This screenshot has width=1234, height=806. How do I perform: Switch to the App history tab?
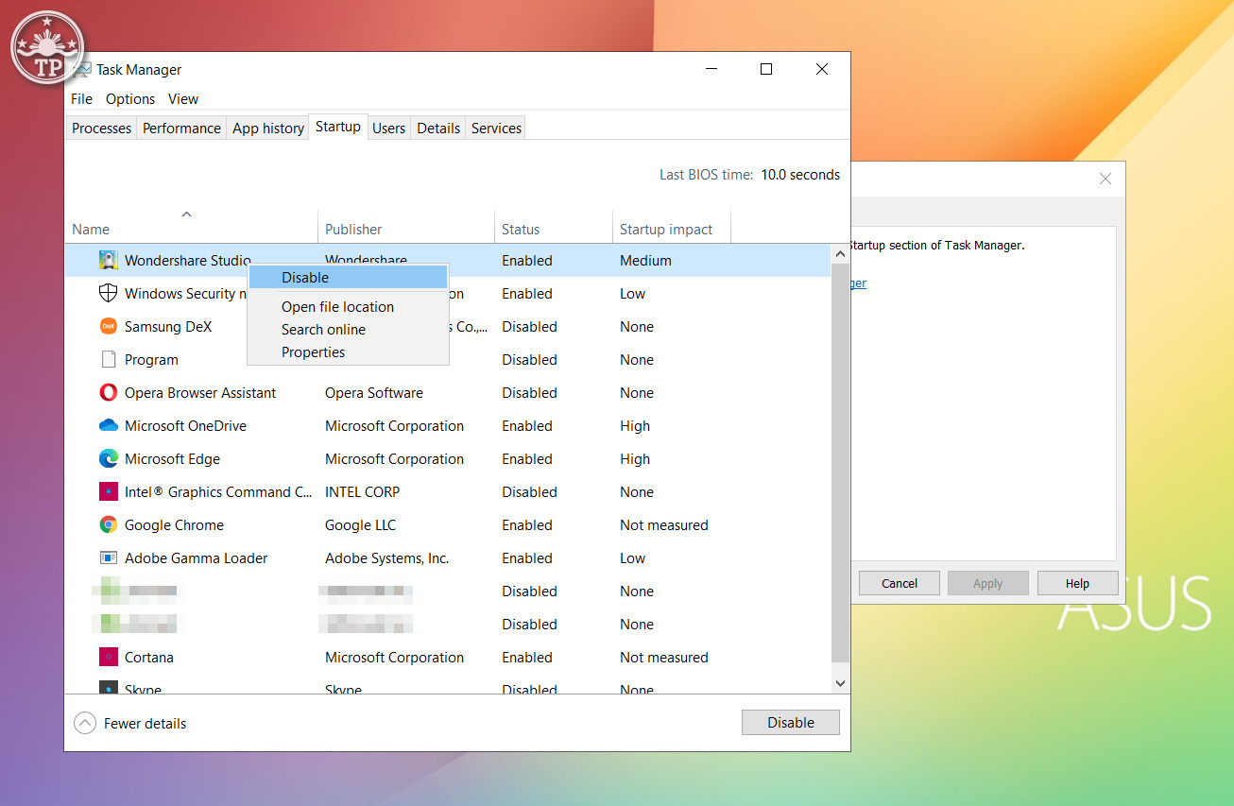(268, 129)
